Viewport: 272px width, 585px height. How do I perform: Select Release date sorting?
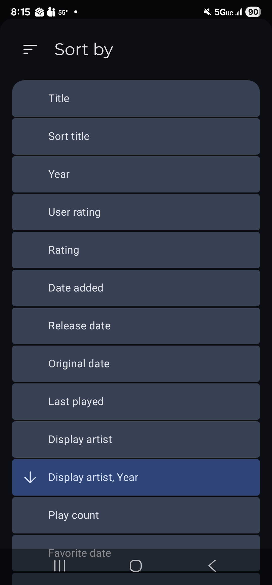pos(136,326)
